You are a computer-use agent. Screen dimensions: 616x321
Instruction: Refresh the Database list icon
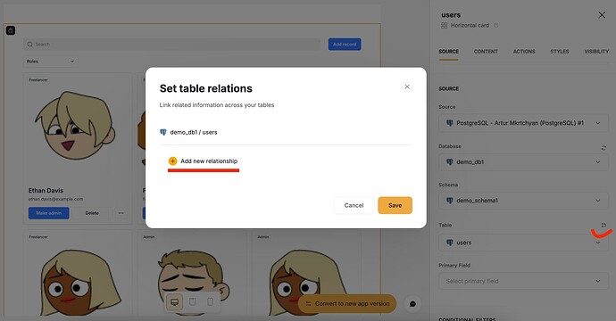click(604, 147)
